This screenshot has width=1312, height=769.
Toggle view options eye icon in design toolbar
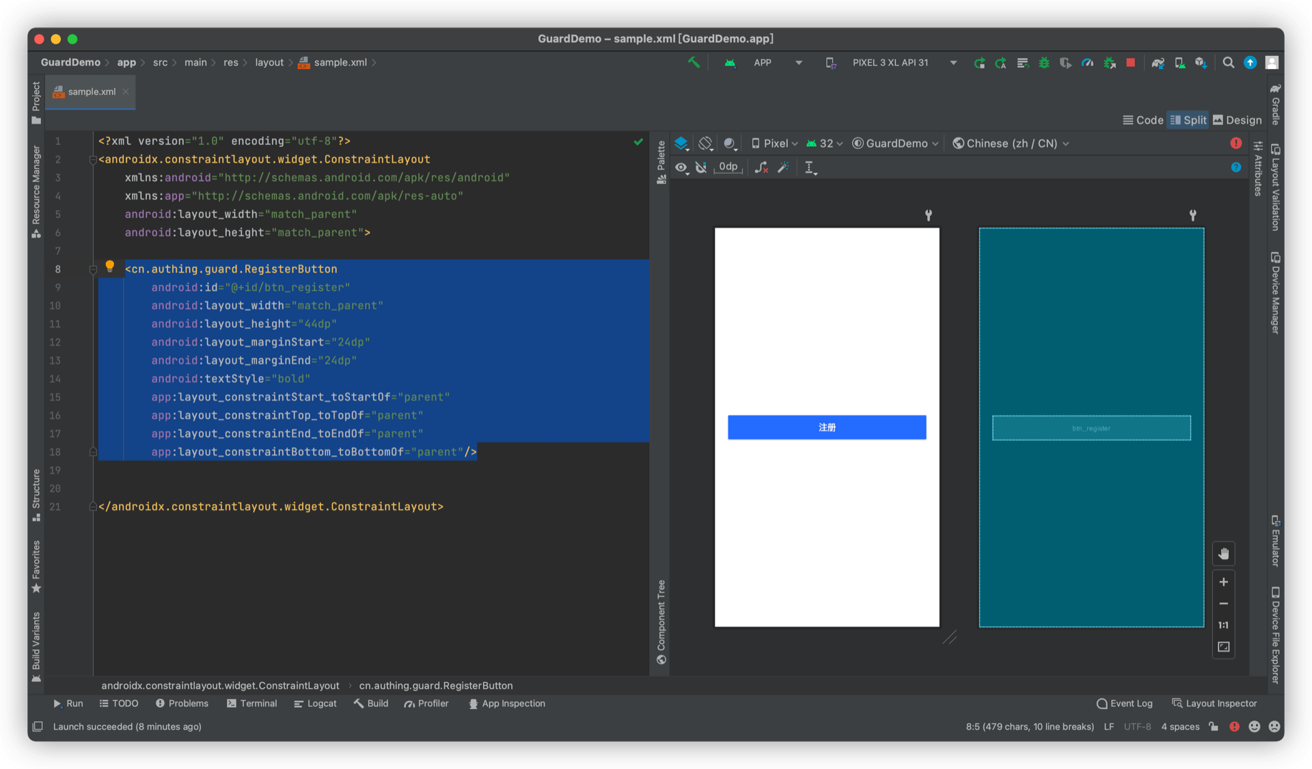point(681,167)
